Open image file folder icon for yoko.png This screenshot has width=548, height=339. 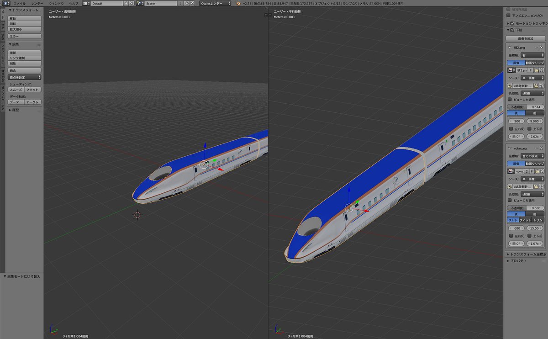pos(536,171)
